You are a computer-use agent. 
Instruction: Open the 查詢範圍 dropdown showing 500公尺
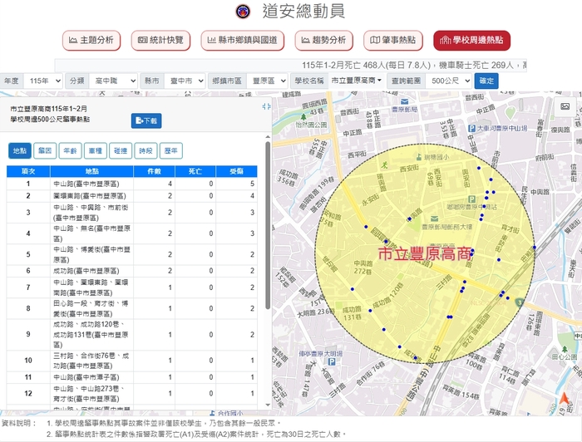(x=448, y=81)
